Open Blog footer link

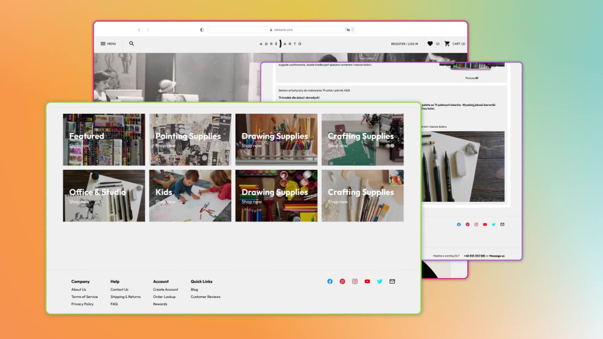pyautogui.click(x=194, y=290)
